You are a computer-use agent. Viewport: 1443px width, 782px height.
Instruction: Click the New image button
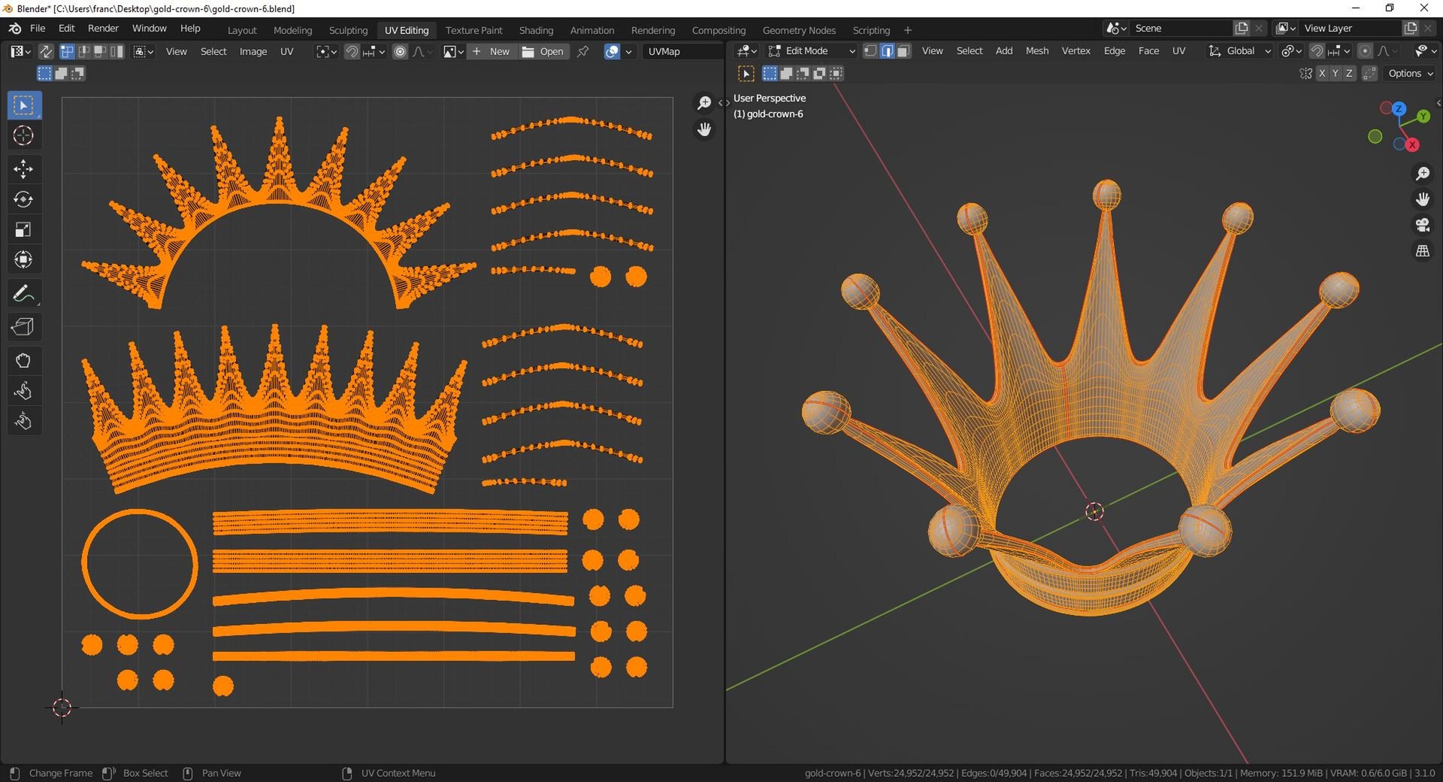tap(491, 51)
